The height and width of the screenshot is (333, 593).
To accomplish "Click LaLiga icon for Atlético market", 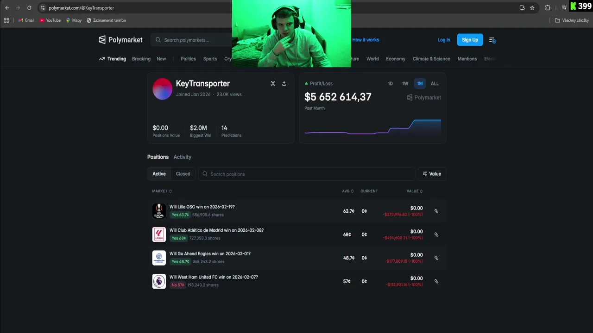I will (159, 234).
